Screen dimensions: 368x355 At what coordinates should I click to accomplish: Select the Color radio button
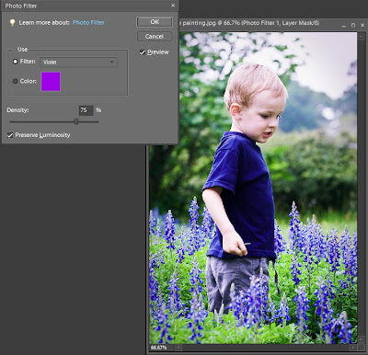15,81
